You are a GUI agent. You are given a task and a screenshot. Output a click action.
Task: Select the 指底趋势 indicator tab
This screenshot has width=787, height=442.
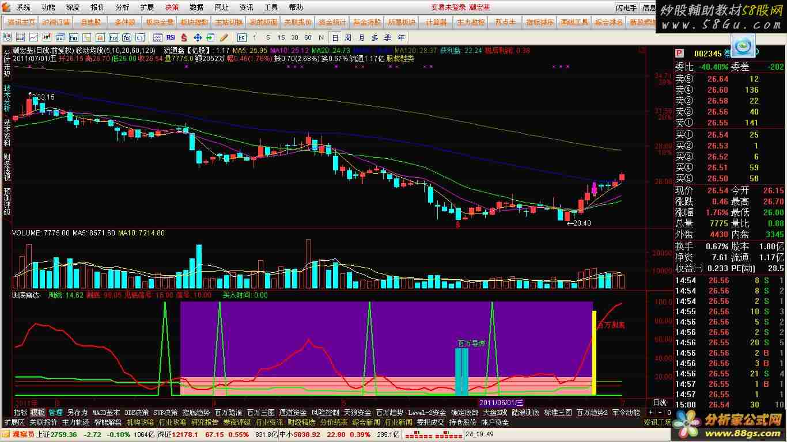click(x=196, y=412)
